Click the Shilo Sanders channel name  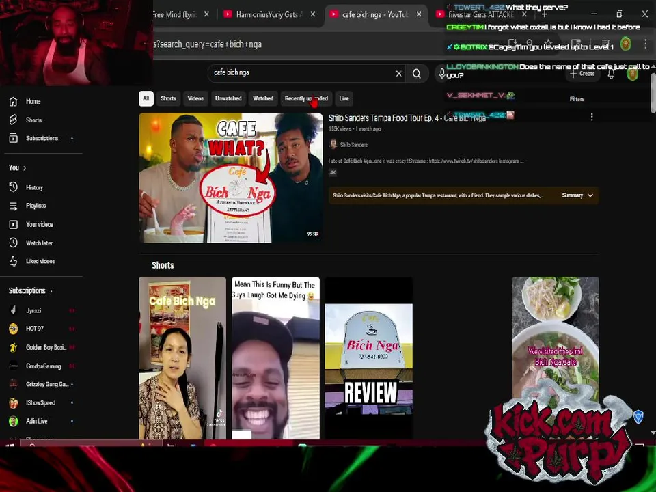[x=353, y=145]
